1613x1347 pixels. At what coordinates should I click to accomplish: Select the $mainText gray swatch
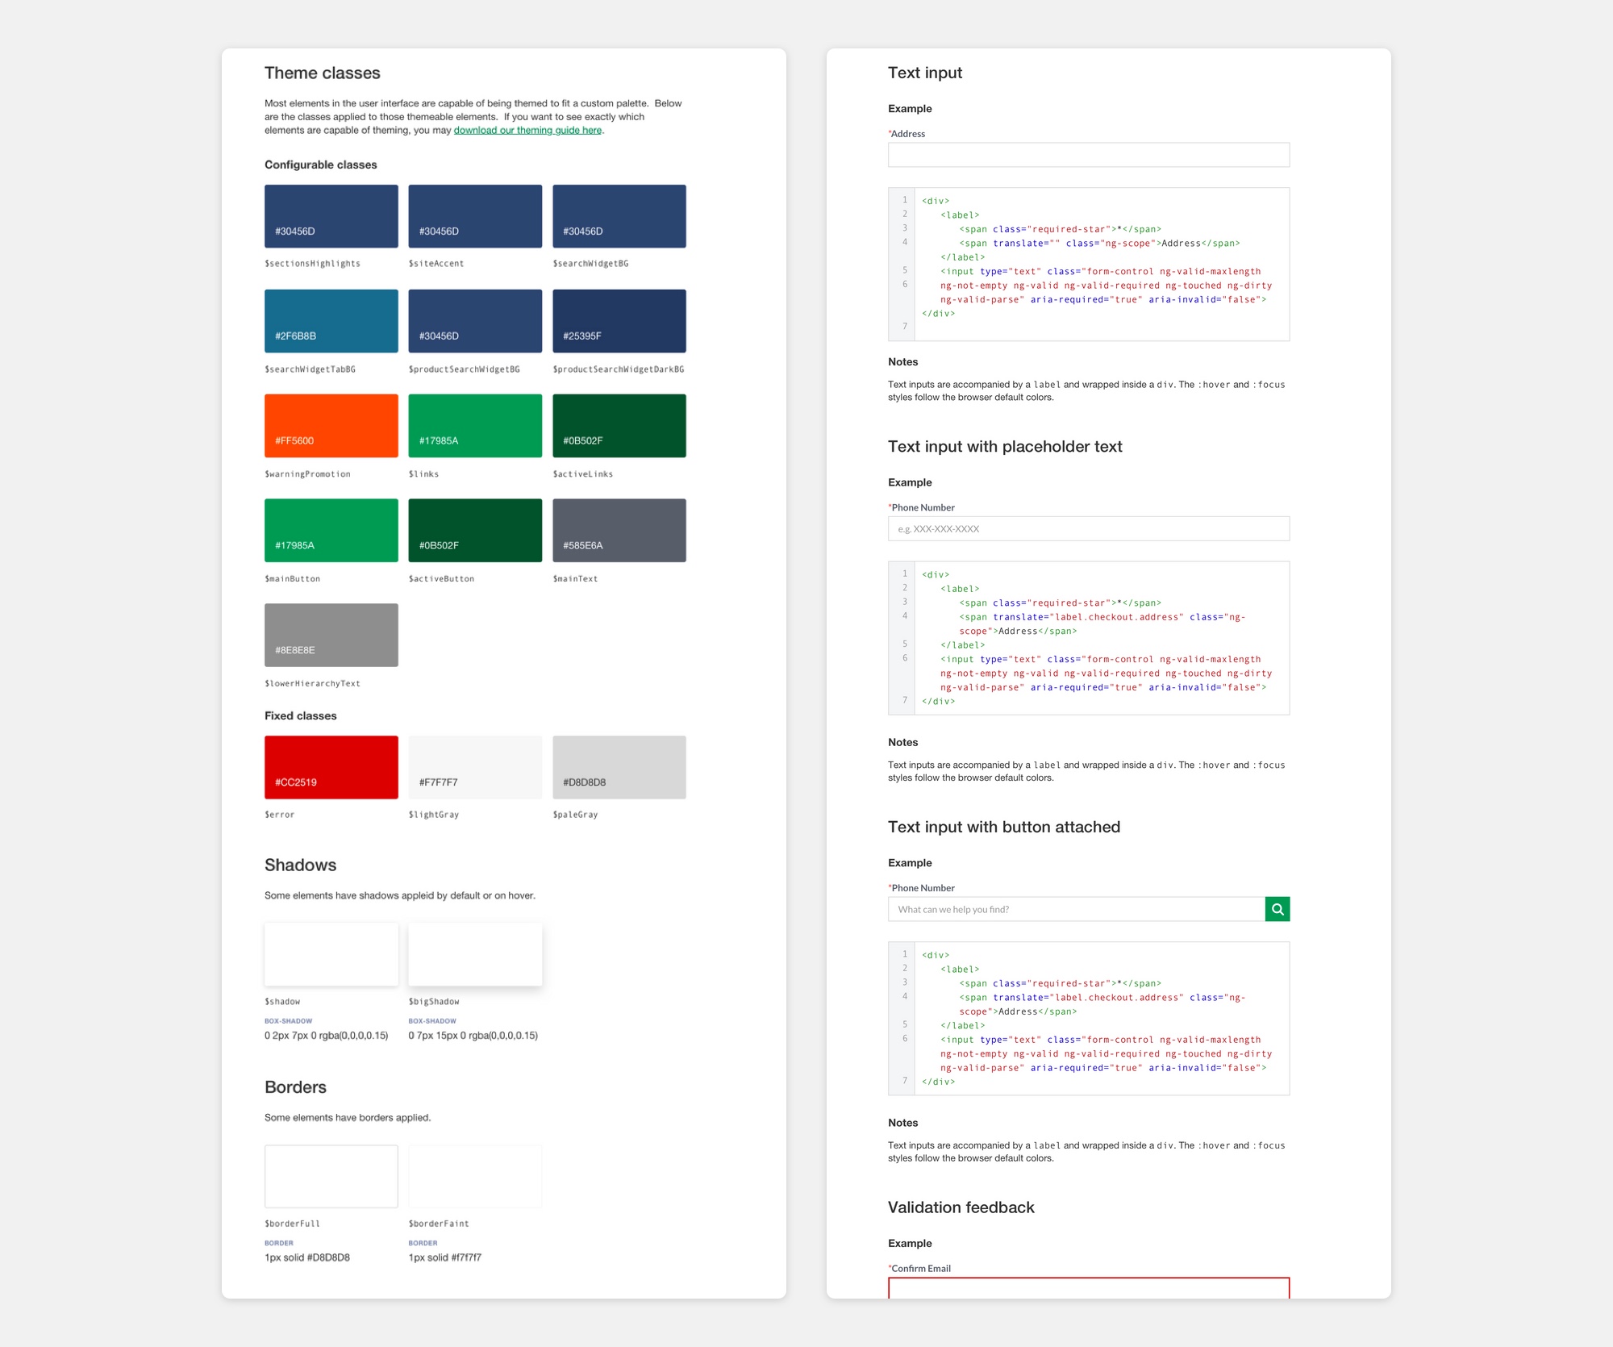pos(619,530)
